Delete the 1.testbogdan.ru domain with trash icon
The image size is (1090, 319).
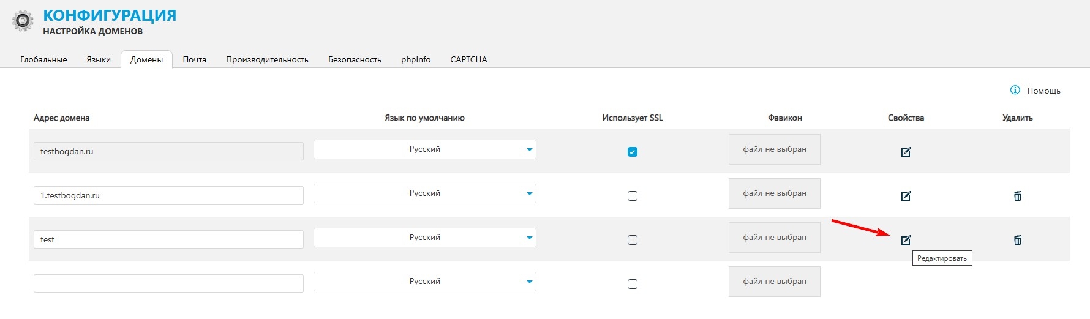(1018, 196)
